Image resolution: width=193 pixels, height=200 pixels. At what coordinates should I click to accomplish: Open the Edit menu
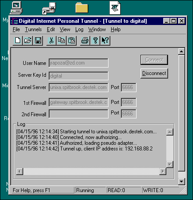tap(51, 29)
